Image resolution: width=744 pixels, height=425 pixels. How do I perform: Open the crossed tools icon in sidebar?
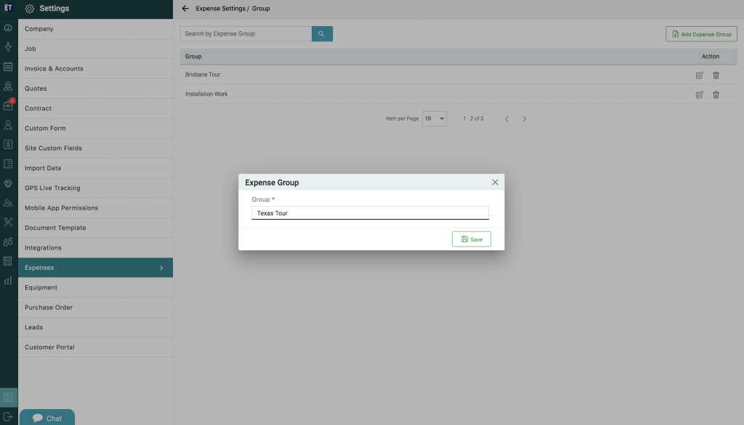click(8, 222)
